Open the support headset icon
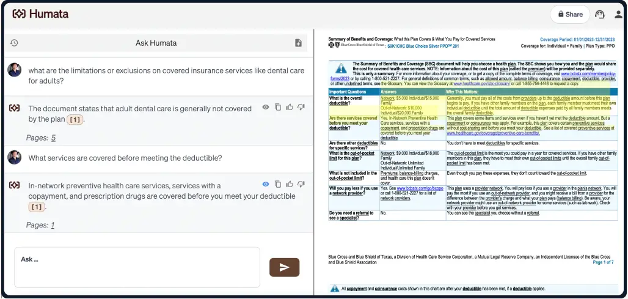Screen dimensions: 628x299 [599, 14]
